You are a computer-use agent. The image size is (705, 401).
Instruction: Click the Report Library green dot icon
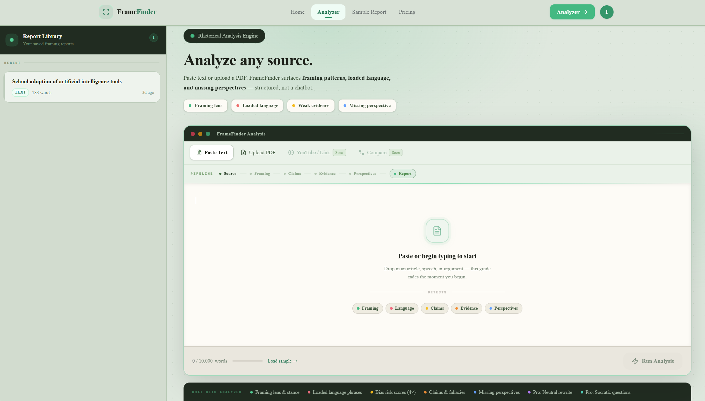(x=12, y=40)
